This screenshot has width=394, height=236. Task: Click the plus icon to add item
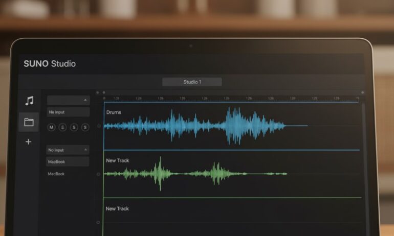(x=29, y=142)
